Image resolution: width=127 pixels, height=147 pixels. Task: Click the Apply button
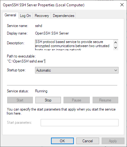click(113, 141)
